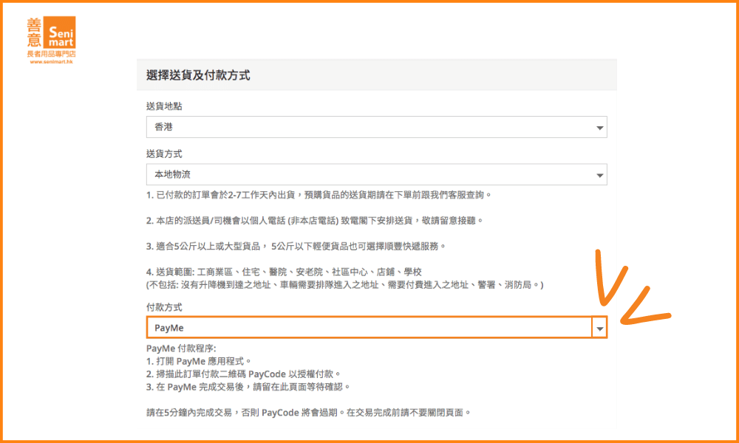Click the 善意 characters in the logo
The image size is (739, 443).
point(35,32)
